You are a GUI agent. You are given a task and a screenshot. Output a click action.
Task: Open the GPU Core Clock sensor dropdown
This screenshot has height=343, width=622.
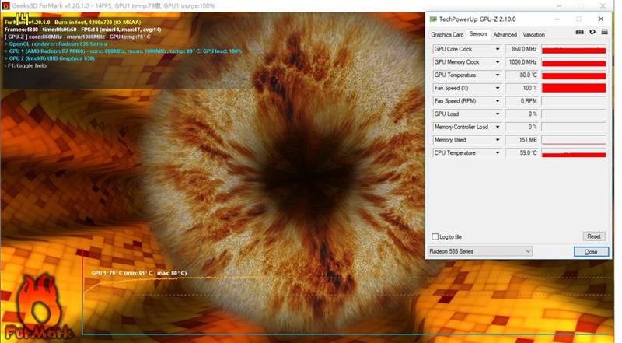click(x=498, y=49)
